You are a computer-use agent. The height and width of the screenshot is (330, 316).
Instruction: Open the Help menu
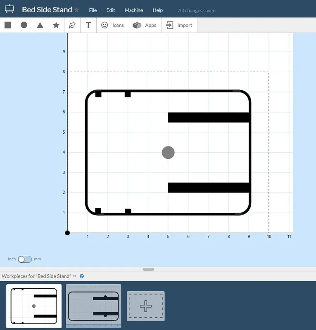[x=157, y=10]
